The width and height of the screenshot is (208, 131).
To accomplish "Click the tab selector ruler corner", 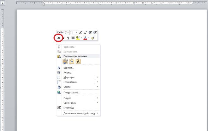I will click(3, 3).
